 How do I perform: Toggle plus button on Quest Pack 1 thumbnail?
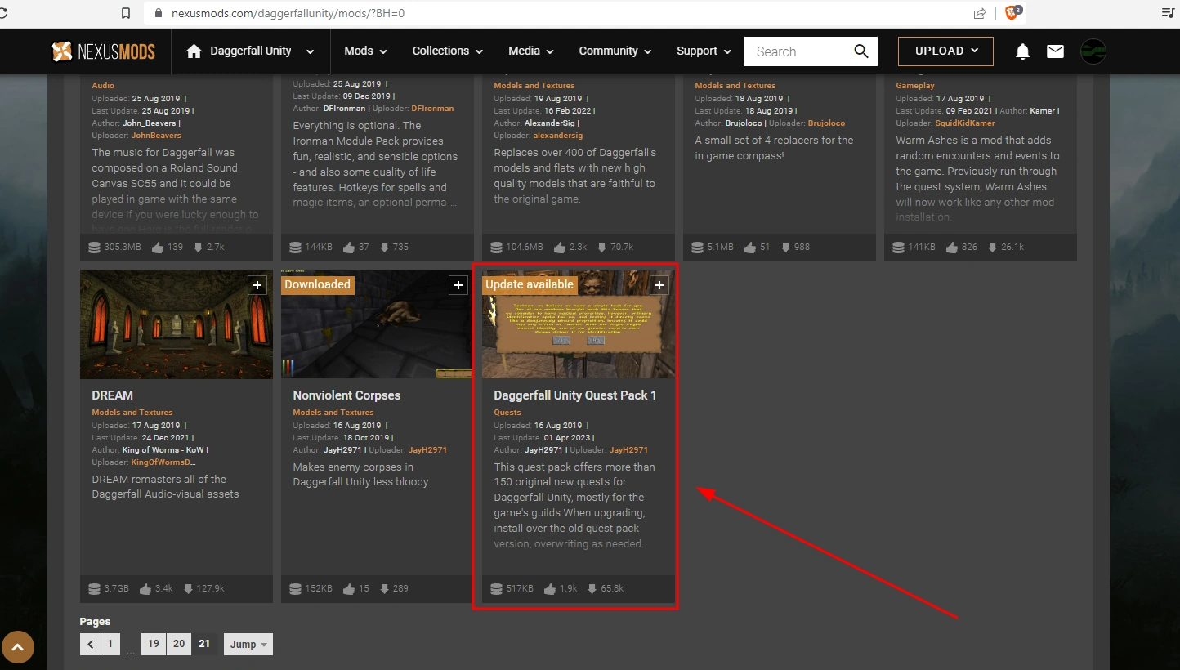tap(659, 285)
